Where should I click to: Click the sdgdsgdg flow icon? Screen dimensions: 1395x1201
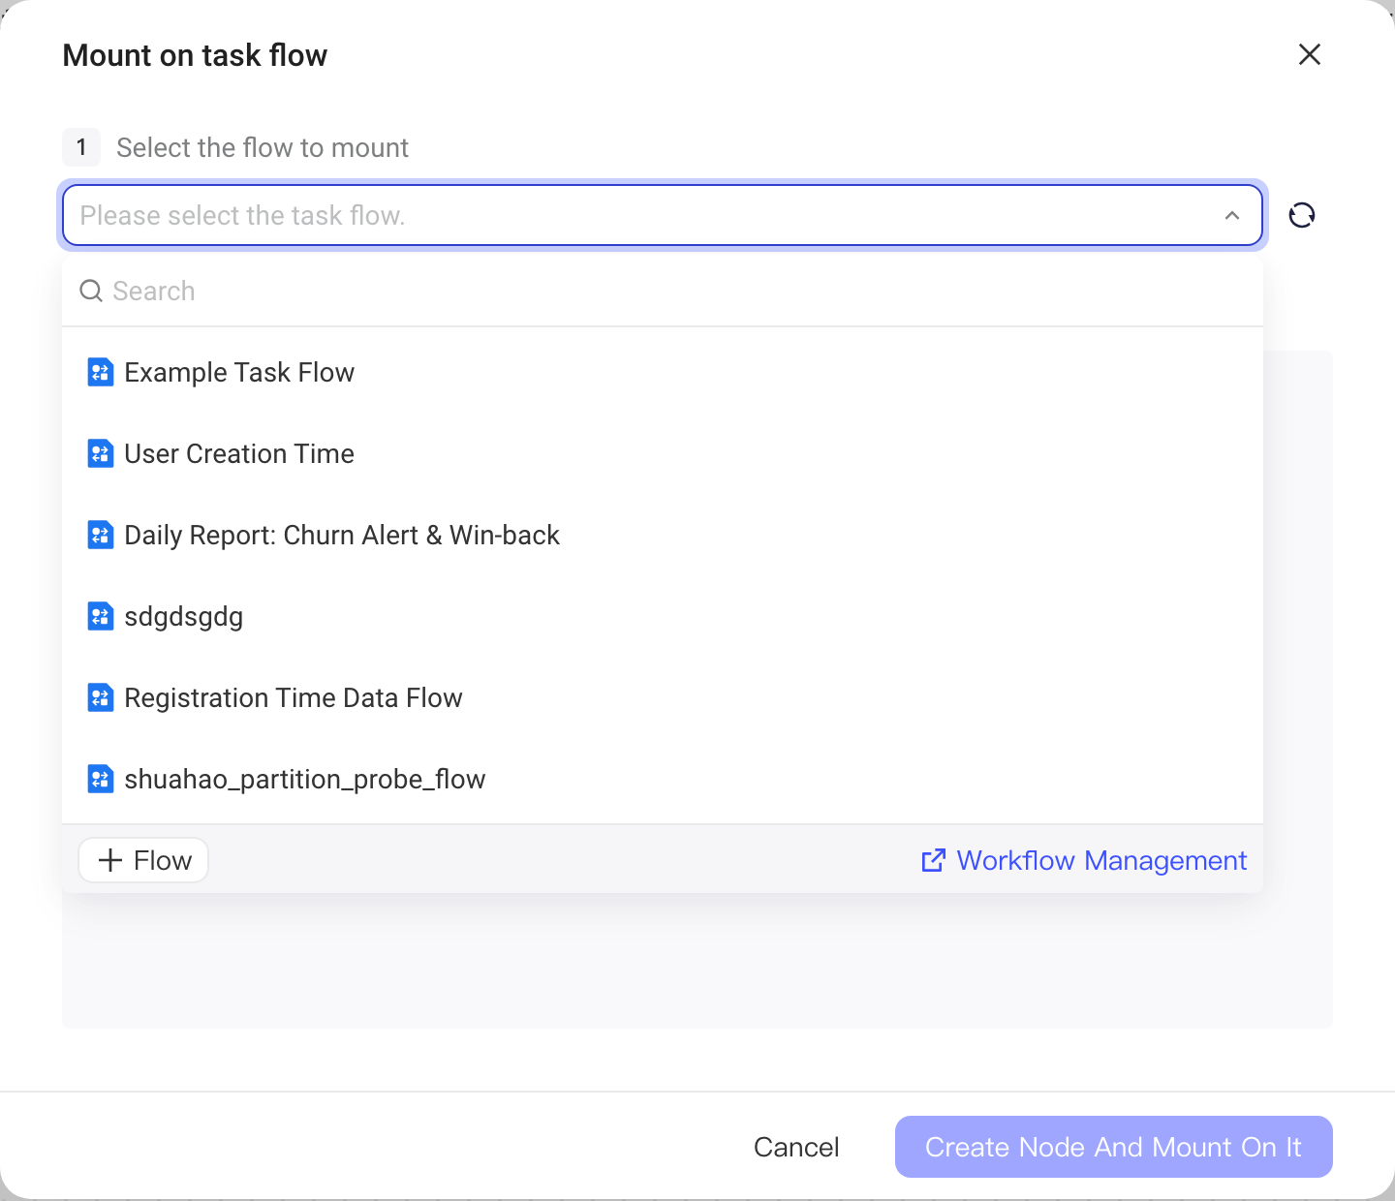click(101, 616)
